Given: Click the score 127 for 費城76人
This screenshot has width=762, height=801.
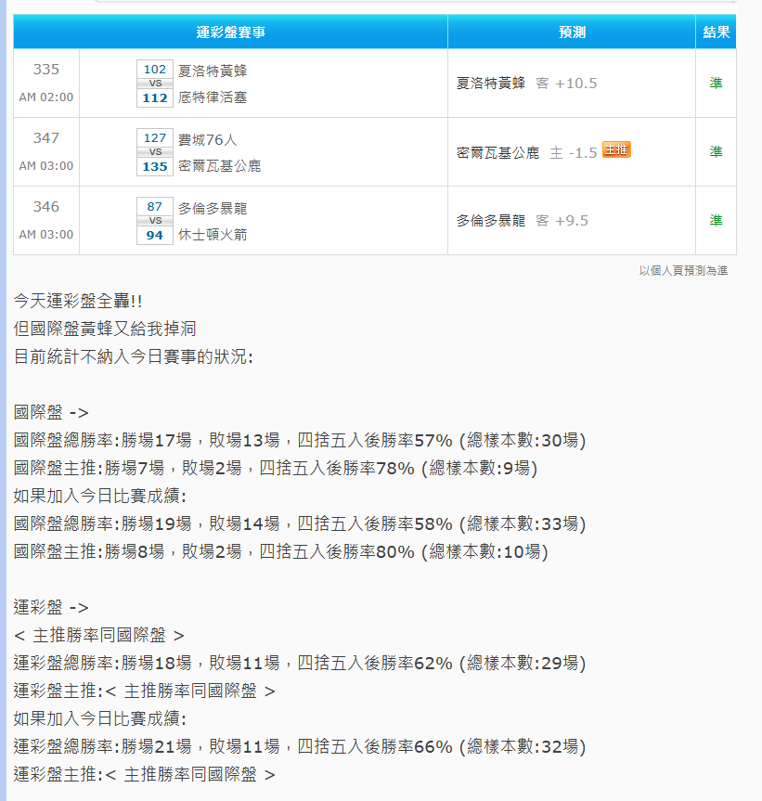Looking at the screenshot, I should tap(155, 138).
